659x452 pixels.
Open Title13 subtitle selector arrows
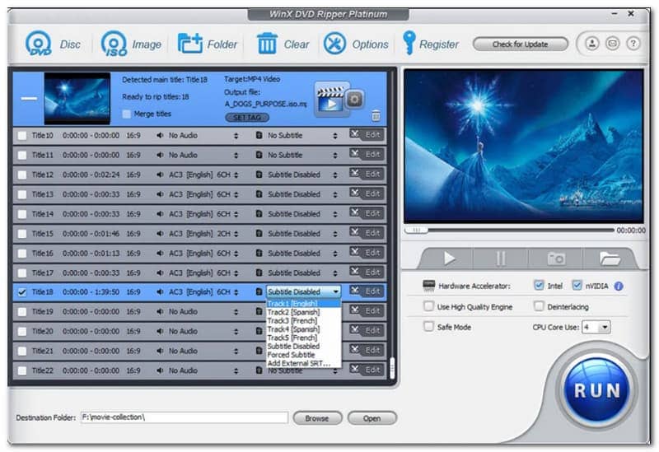pos(335,194)
